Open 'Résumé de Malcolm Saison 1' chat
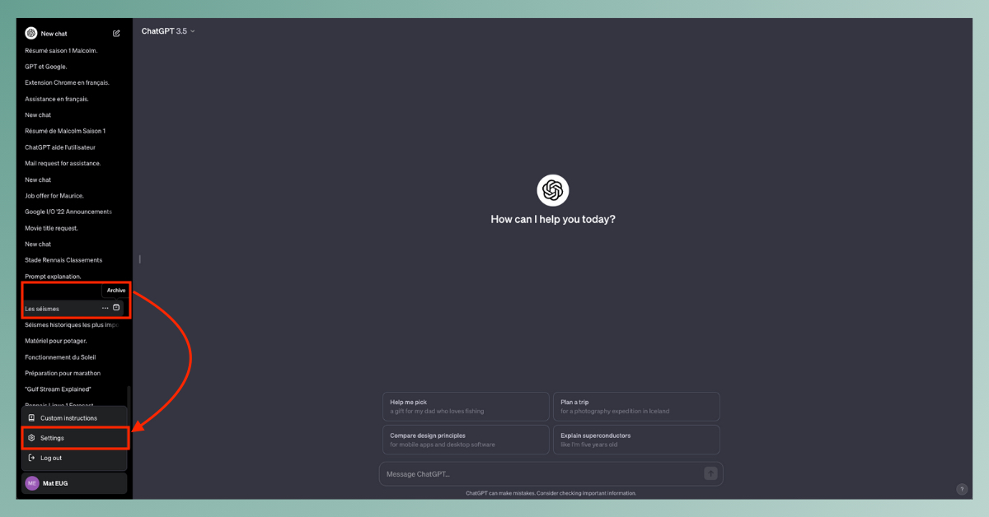The width and height of the screenshot is (989, 517). point(65,131)
